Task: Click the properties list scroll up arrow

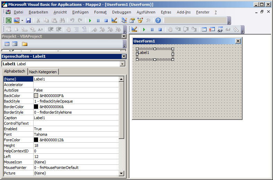Action: coord(121,79)
